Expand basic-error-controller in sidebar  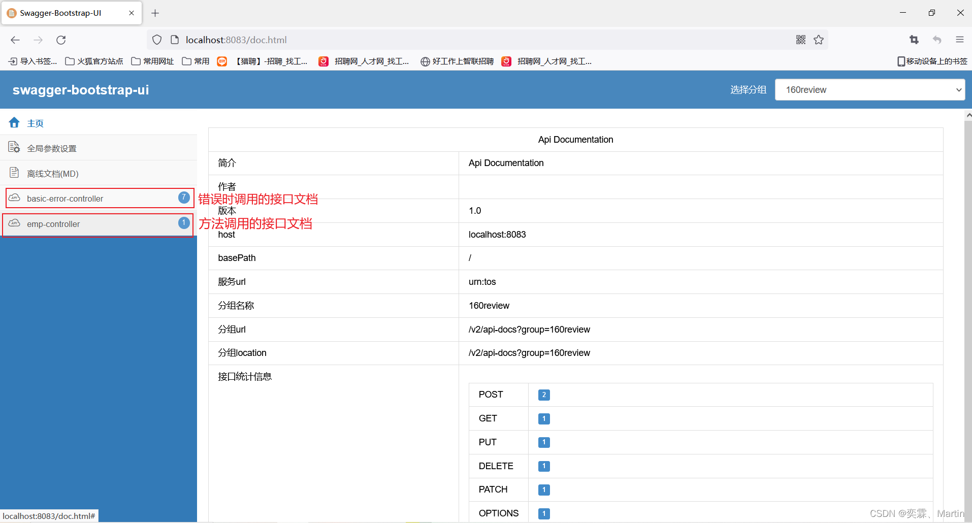(100, 198)
